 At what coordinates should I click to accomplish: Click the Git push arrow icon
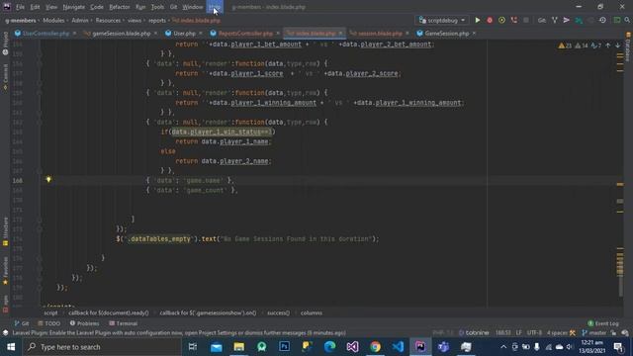(x=567, y=20)
